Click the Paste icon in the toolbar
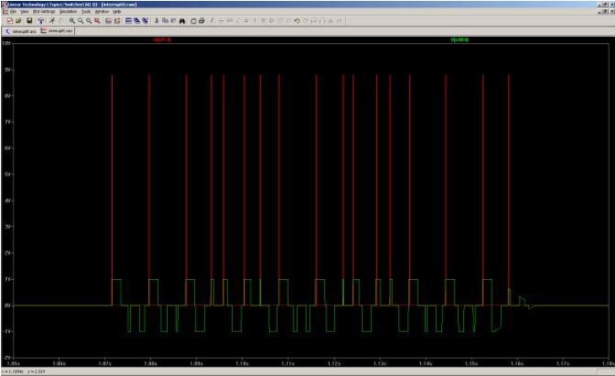 [173, 21]
